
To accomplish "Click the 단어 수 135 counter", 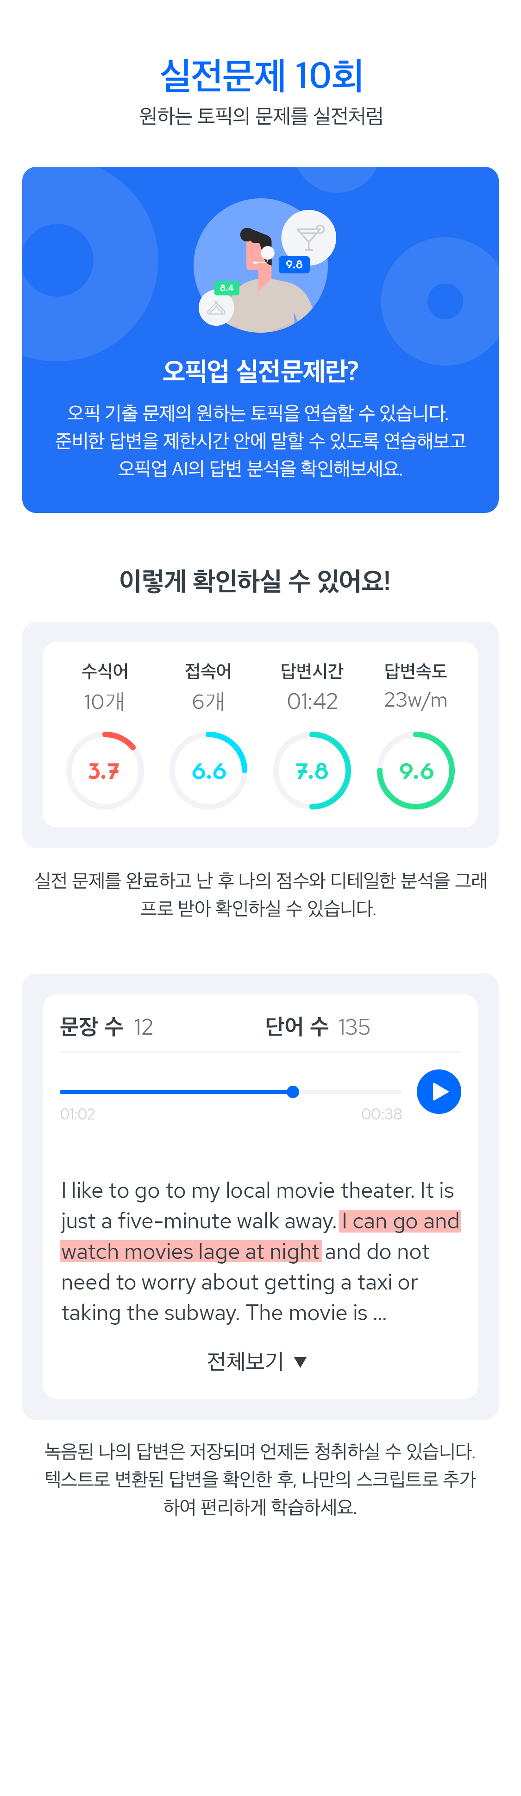I will coord(318,1026).
